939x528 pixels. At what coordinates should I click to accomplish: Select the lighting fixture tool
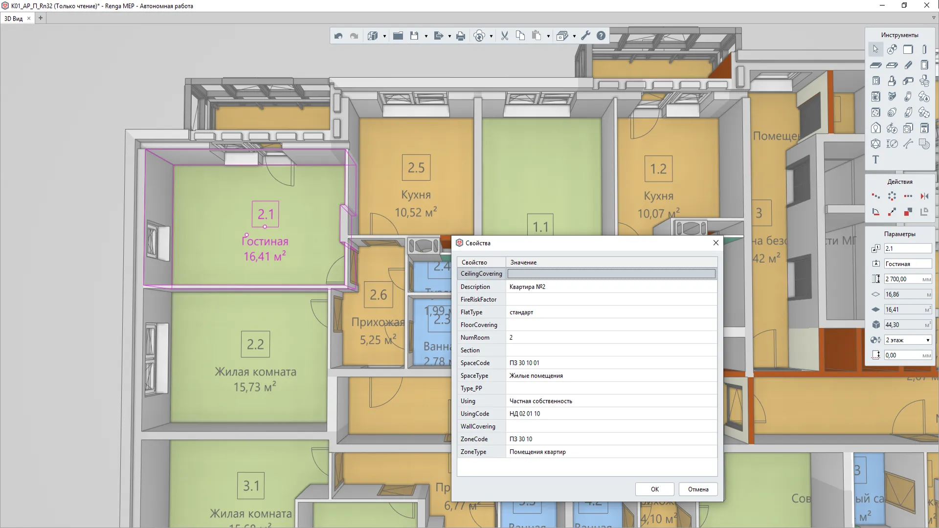876,128
